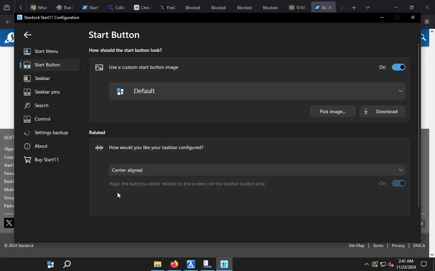Click the Taskbar pins sidebar icon

(27, 92)
